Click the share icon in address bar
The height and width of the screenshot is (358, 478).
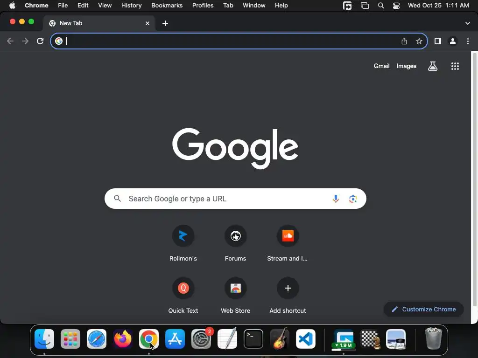(404, 41)
